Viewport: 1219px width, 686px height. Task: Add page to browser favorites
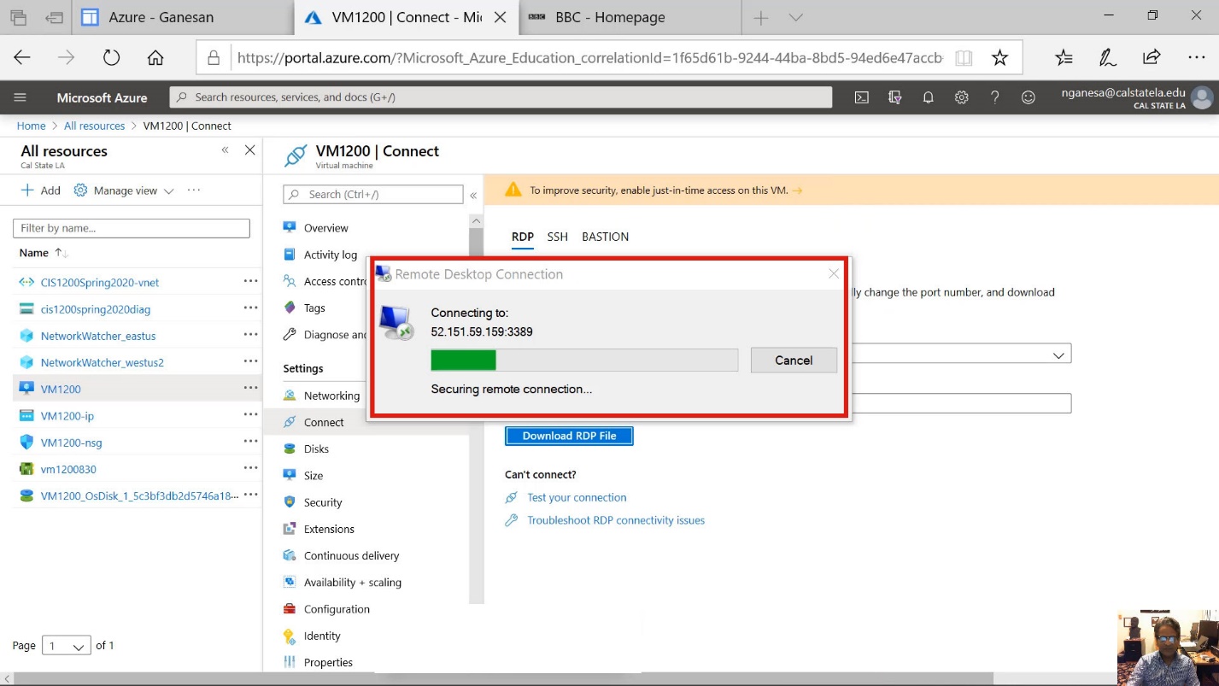tap(999, 57)
